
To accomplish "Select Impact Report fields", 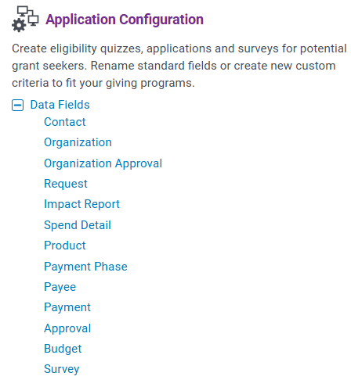I will coord(81,204).
